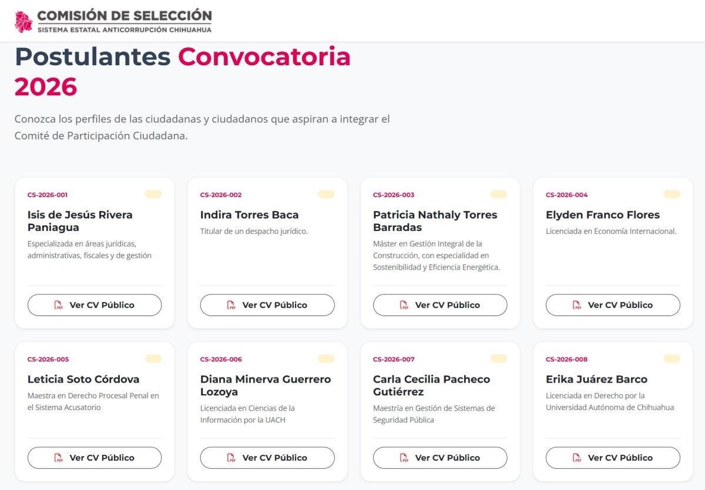This screenshot has width=705, height=490.
Task: Click PDF icon on Elyden Franco Flores' card
Action: 577,305
